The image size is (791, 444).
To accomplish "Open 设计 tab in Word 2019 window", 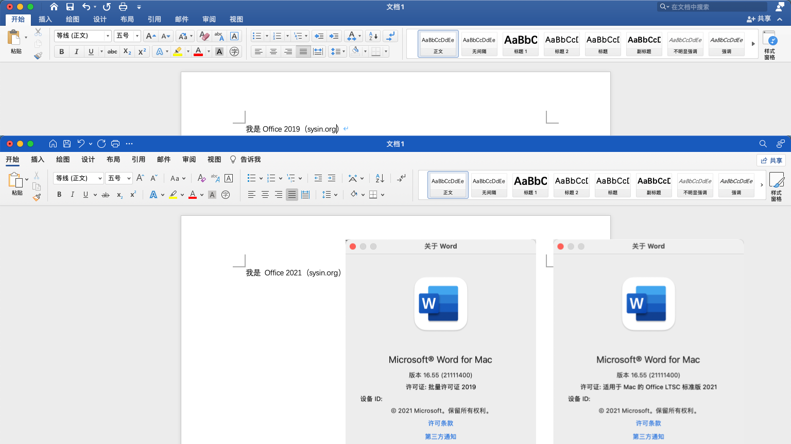I will pos(100,19).
